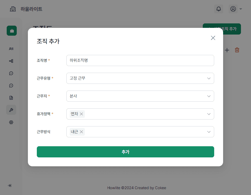
Task: Select the briefcase icon in the sidebar
Action: click(11, 31)
